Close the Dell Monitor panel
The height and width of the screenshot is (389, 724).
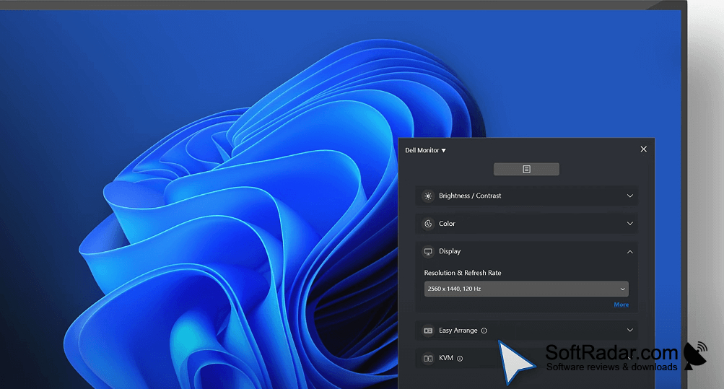pyautogui.click(x=644, y=149)
